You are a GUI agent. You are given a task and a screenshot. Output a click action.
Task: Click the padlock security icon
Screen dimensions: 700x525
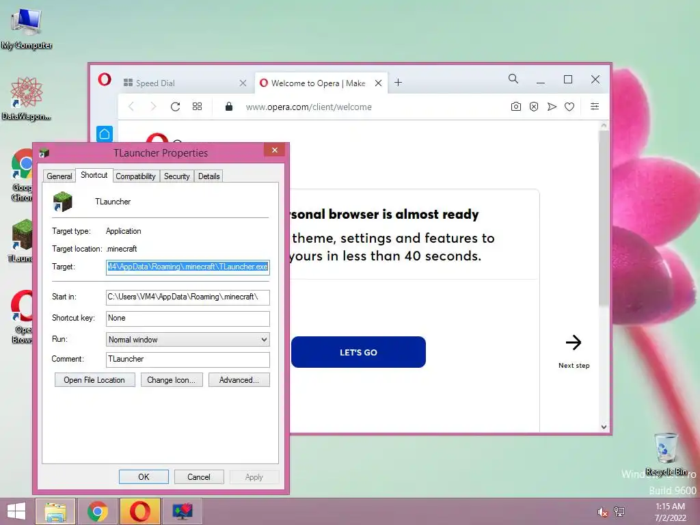tap(229, 106)
